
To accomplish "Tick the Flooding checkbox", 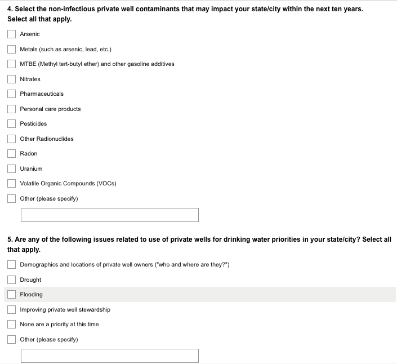I will coord(11,295).
